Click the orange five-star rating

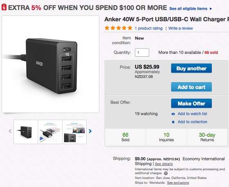(x=119, y=28)
